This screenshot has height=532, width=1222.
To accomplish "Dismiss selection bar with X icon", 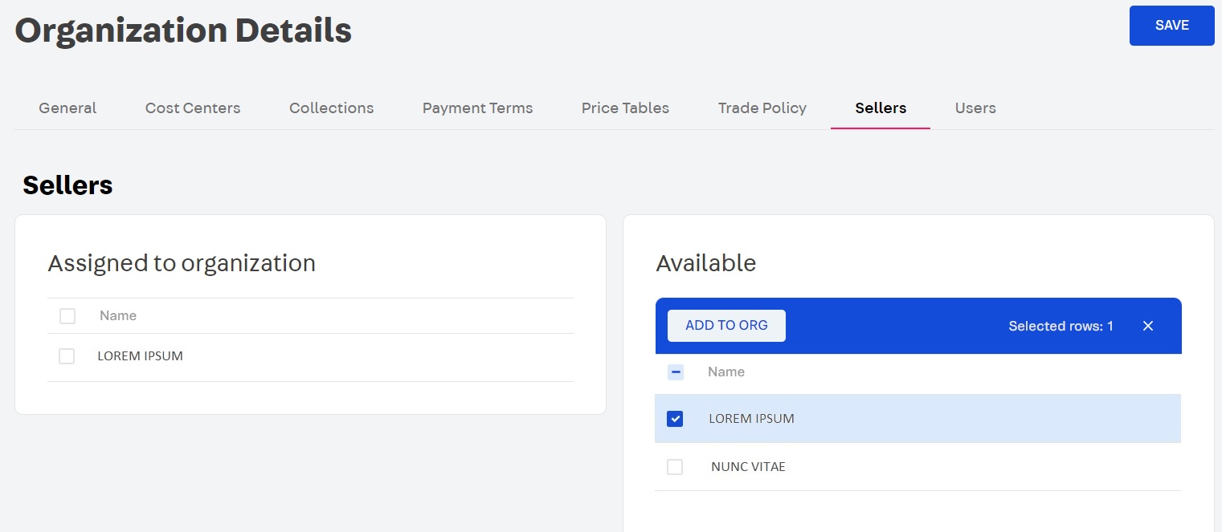I will click(1148, 326).
